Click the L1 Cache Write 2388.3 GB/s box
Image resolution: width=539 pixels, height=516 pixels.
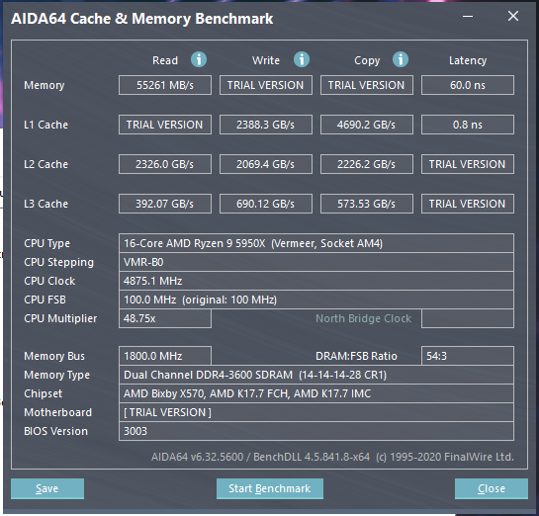[x=266, y=125]
